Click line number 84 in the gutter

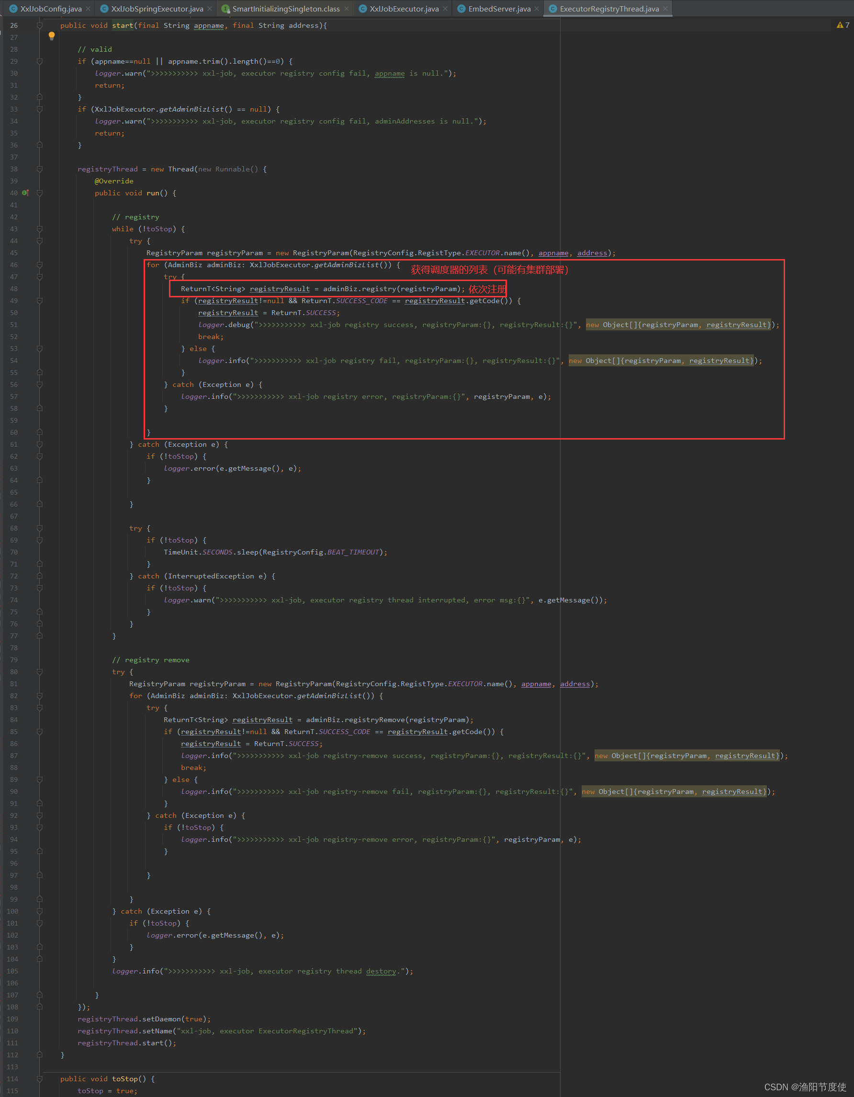(13, 720)
